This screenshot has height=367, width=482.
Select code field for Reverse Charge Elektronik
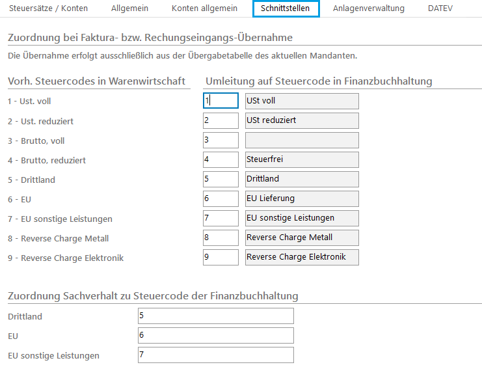tap(221, 257)
